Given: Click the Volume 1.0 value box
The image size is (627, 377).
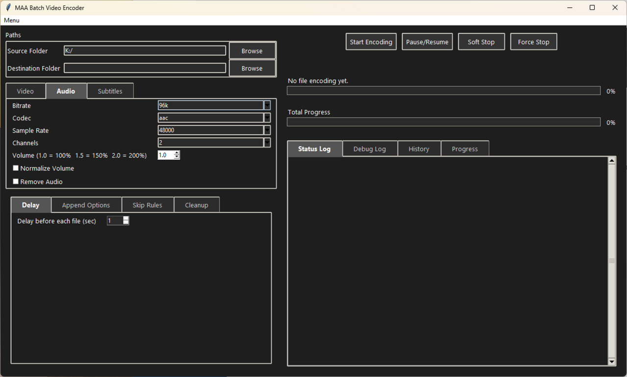Looking at the screenshot, I should [166, 155].
